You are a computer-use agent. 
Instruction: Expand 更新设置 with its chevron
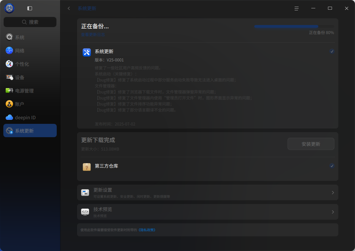click(x=333, y=193)
